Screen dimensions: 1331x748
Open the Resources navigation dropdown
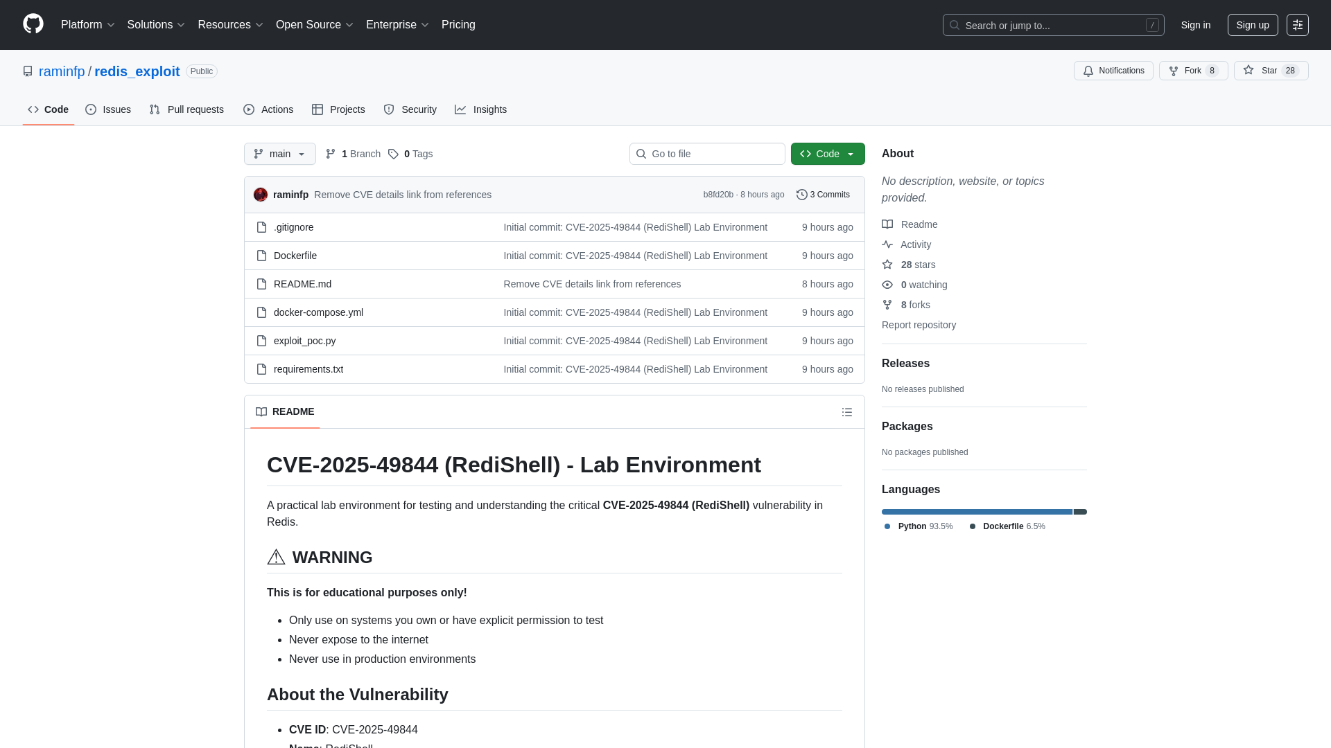229,25
